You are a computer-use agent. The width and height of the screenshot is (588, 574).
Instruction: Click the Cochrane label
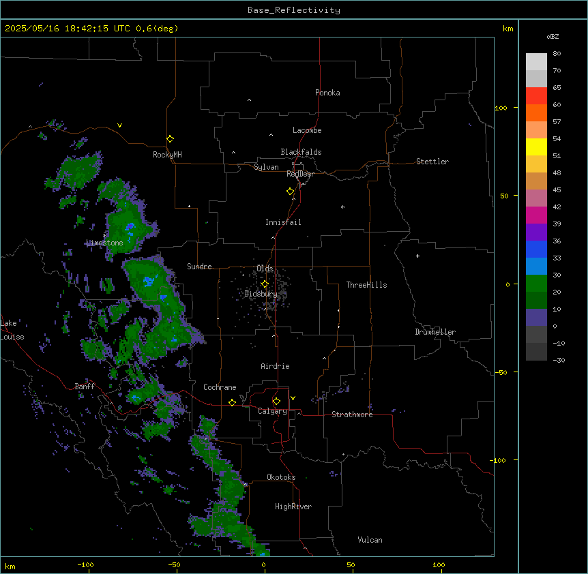click(x=220, y=387)
